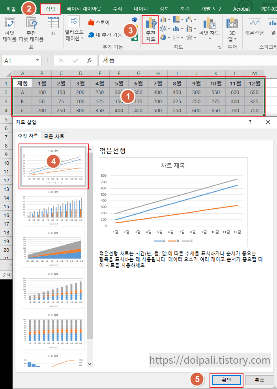The height and width of the screenshot is (389, 277).
Task: Click the status bar 준비 label
Action: pyautogui.click(x=6, y=274)
